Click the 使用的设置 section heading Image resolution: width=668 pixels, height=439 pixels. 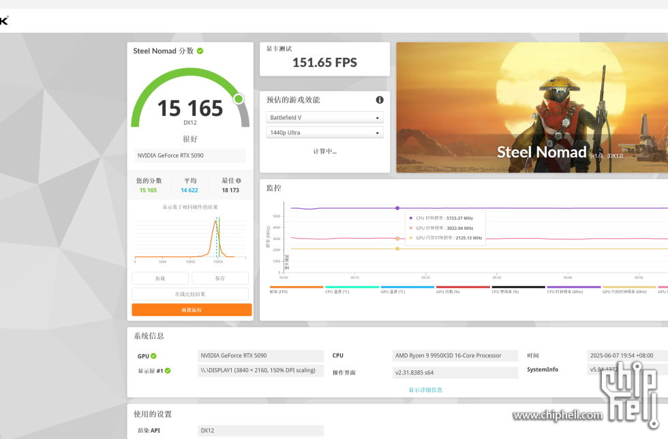coord(153,414)
